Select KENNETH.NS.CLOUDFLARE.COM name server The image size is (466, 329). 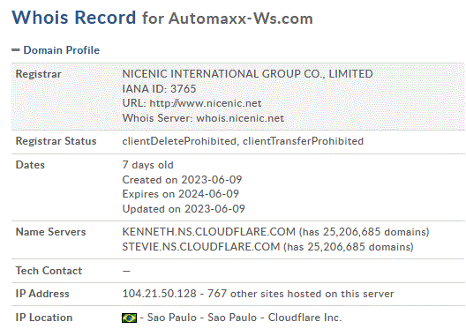pyautogui.click(x=209, y=232)
